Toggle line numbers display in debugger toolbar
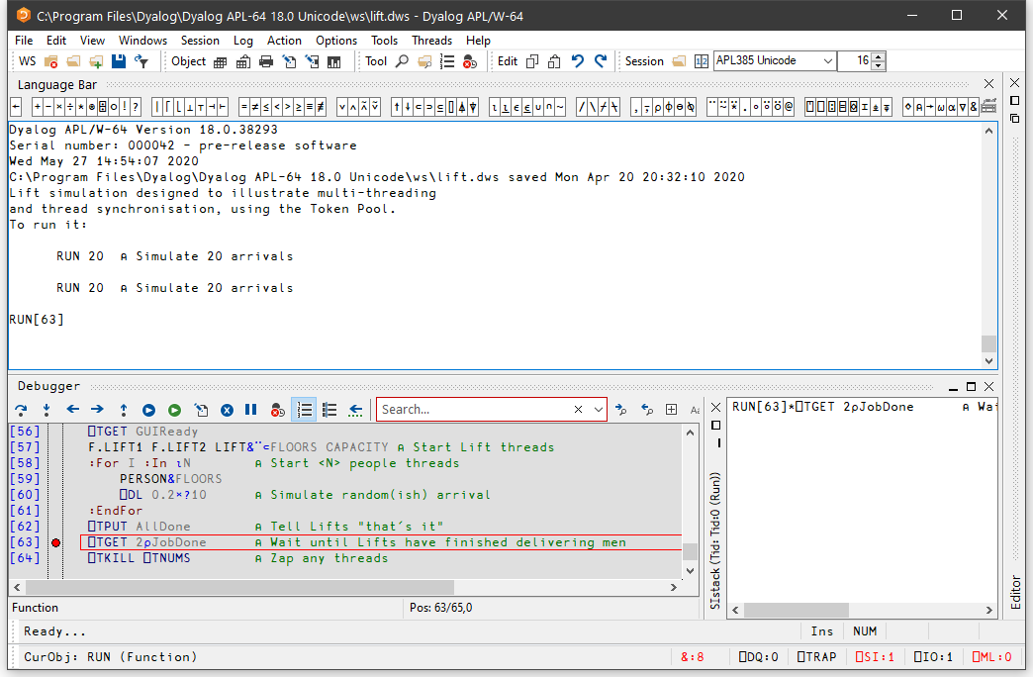Screen dimensions: 1033x677 tap(305, 409)
